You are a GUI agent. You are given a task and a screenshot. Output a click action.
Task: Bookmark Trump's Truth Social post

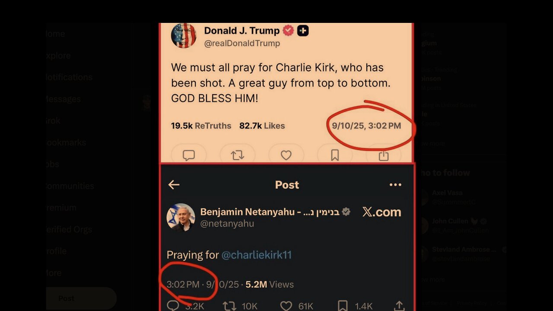coord(335,155)
